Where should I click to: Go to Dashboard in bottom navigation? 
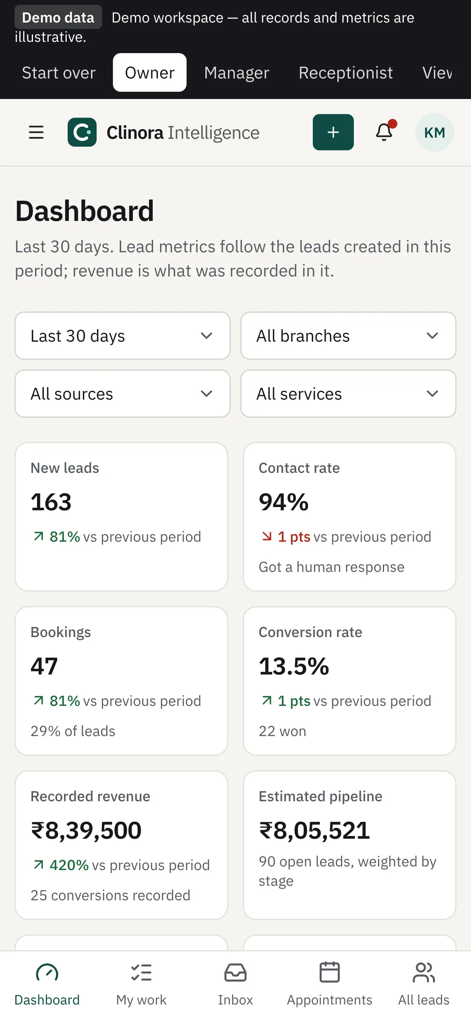click(47, 984)
